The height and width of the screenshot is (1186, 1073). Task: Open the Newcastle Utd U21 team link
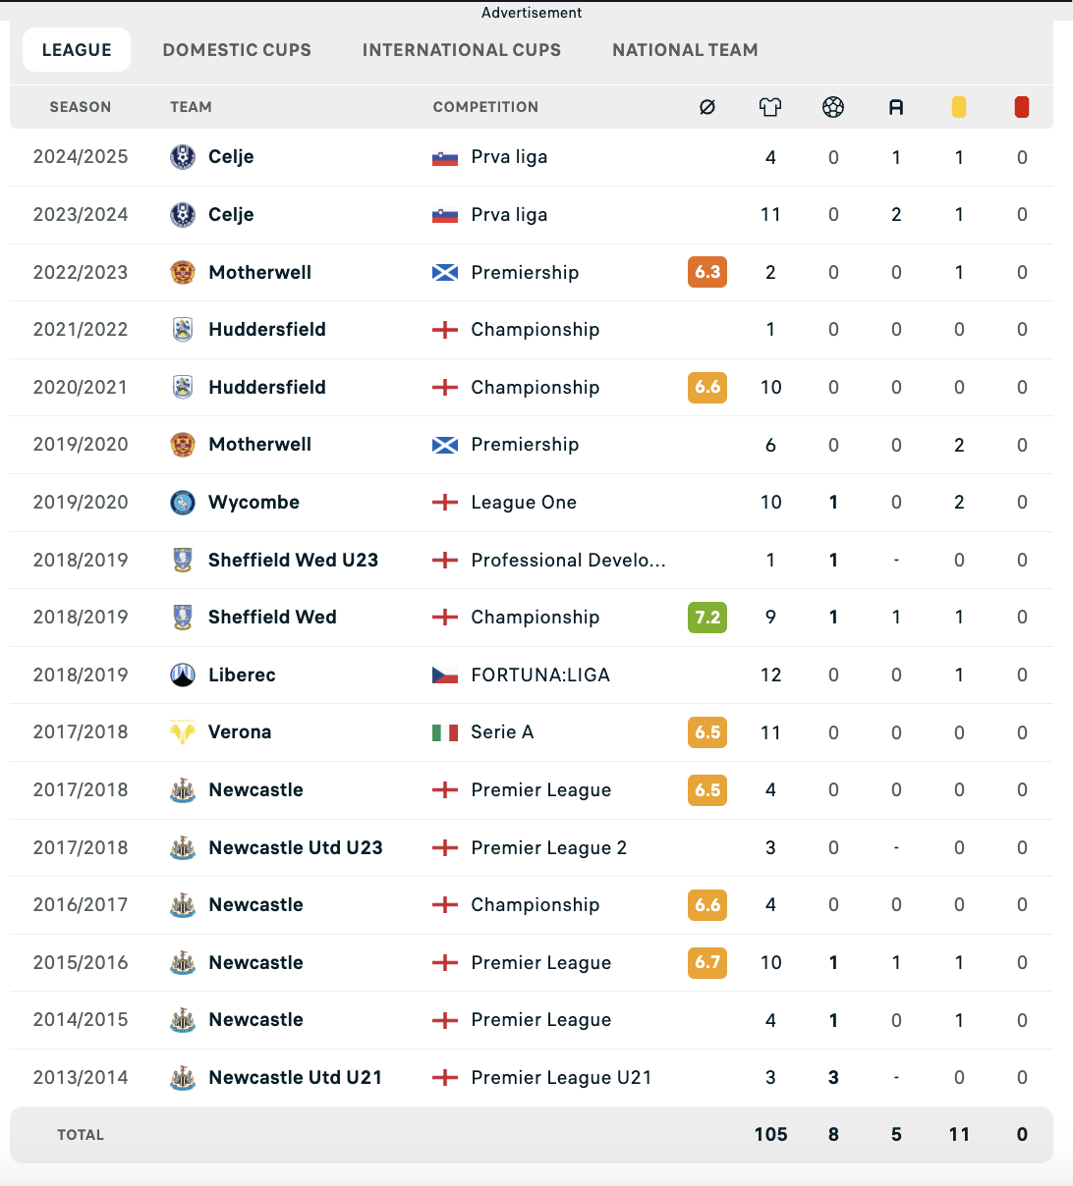pos(295,1077)
